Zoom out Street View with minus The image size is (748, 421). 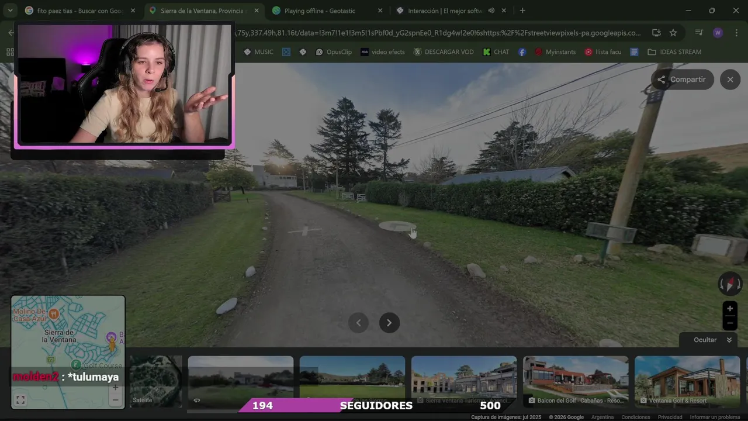pos(729,323)
